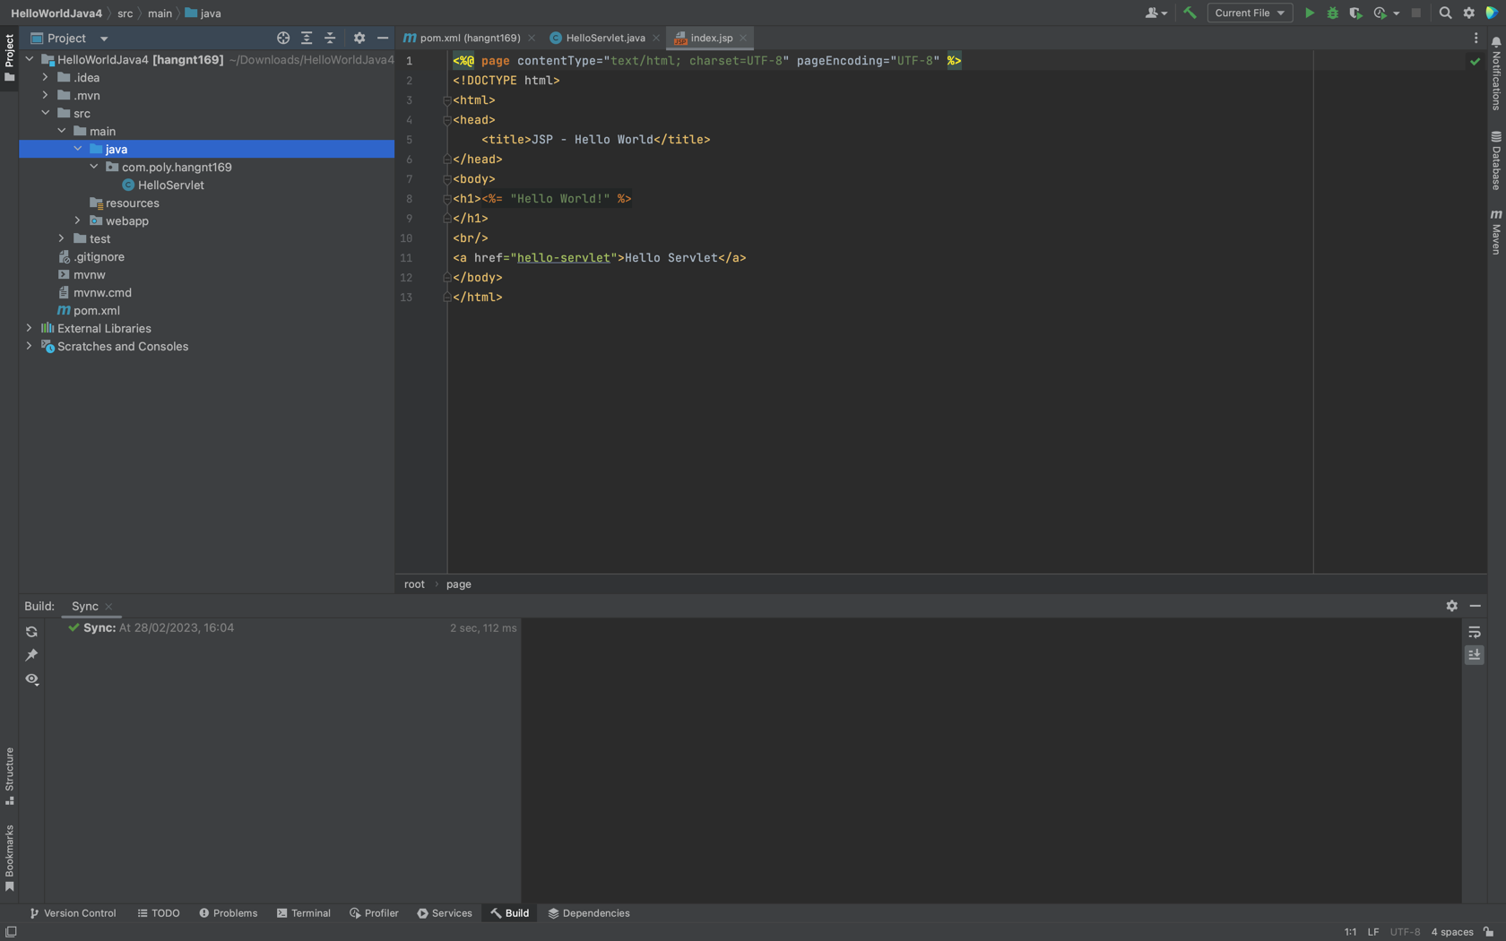
Task: Build the project with the hammer icon
Action: 1190,13
